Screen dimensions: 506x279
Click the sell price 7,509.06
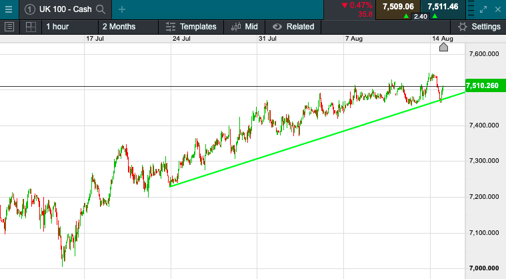pyautogui.click(x=398, y=7)
